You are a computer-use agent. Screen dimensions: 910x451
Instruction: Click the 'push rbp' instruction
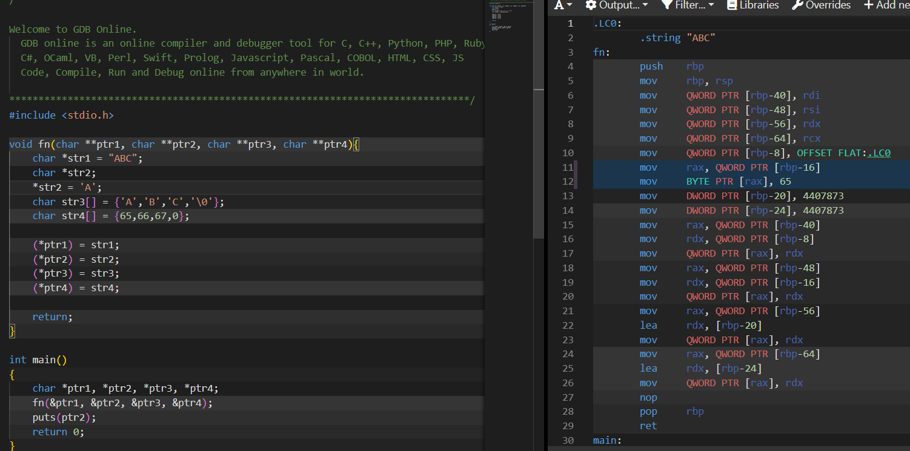pos(672,67)
